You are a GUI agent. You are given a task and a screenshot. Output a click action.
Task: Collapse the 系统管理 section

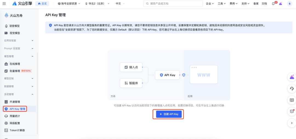pos(19,94)
